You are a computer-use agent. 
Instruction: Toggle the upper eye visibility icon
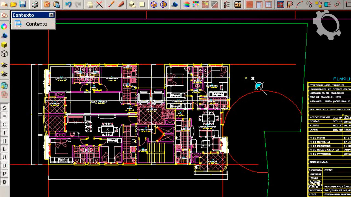pyautogui.click(x=4, y=65)
